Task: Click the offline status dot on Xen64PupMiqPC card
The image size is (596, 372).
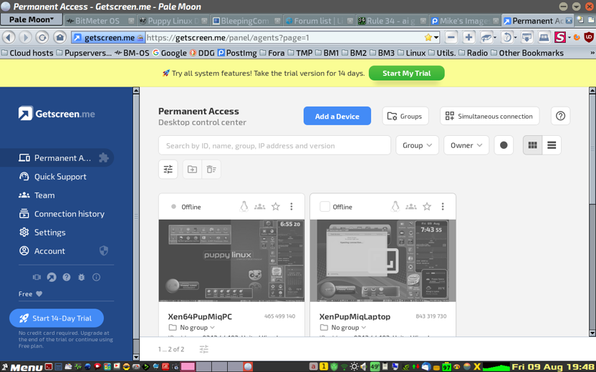Action: pyautogui.click(x=173, y=207)
